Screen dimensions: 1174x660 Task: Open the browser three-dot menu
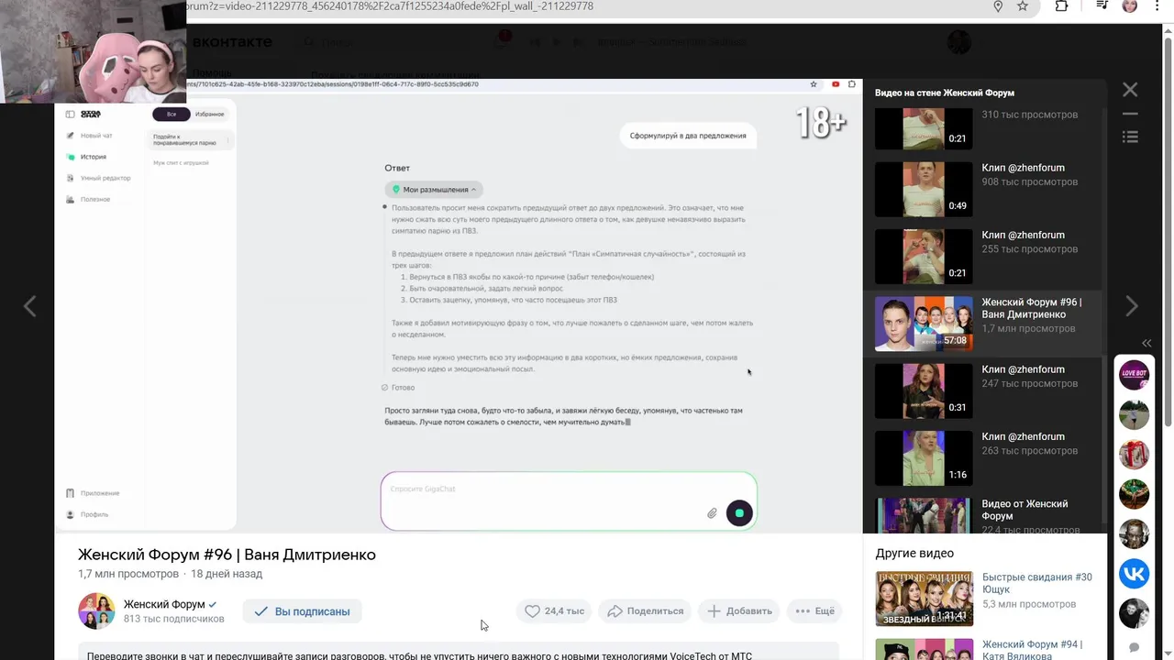tap(1157, 6)
